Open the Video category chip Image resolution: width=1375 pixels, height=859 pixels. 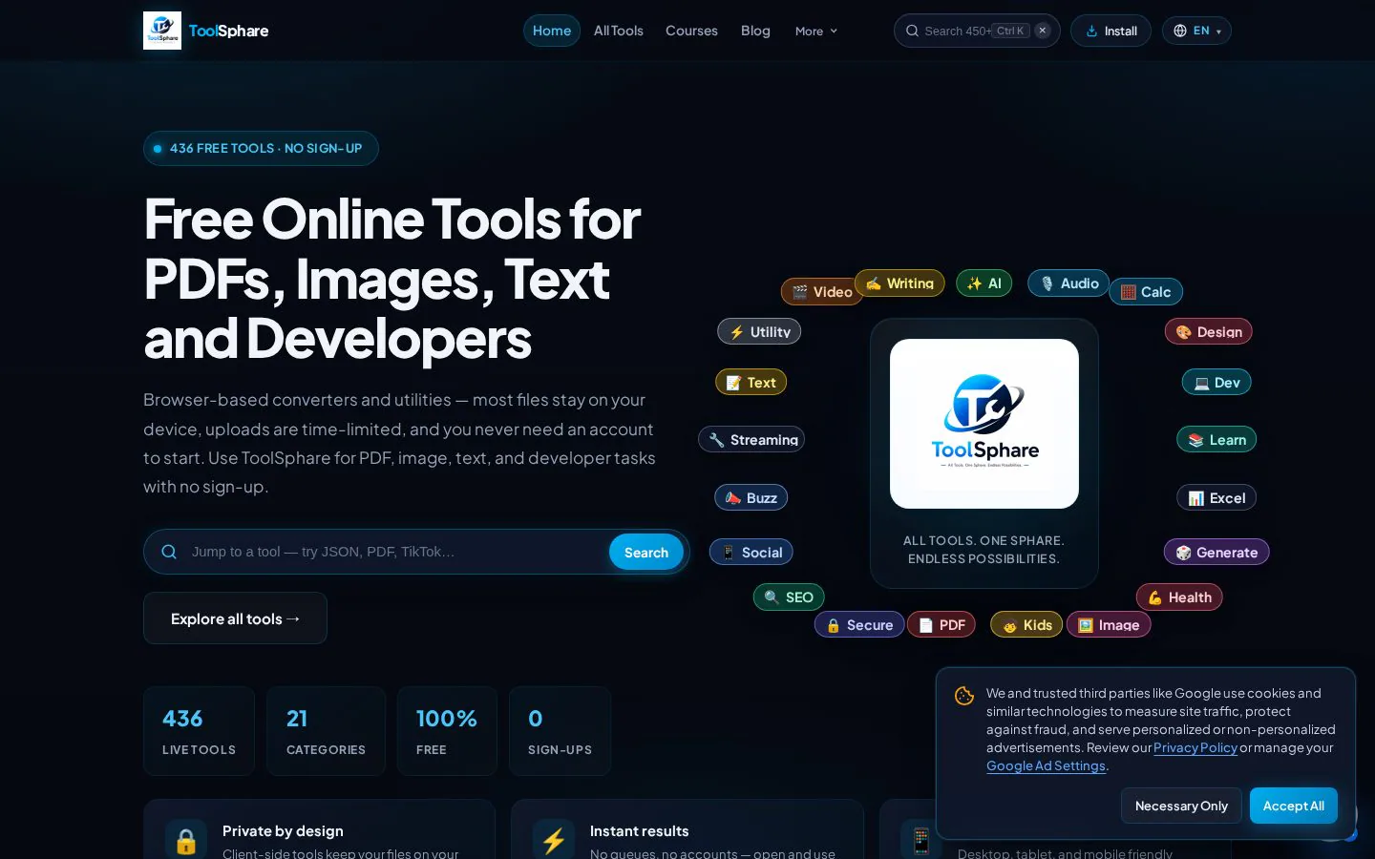[x=821, y=292]
